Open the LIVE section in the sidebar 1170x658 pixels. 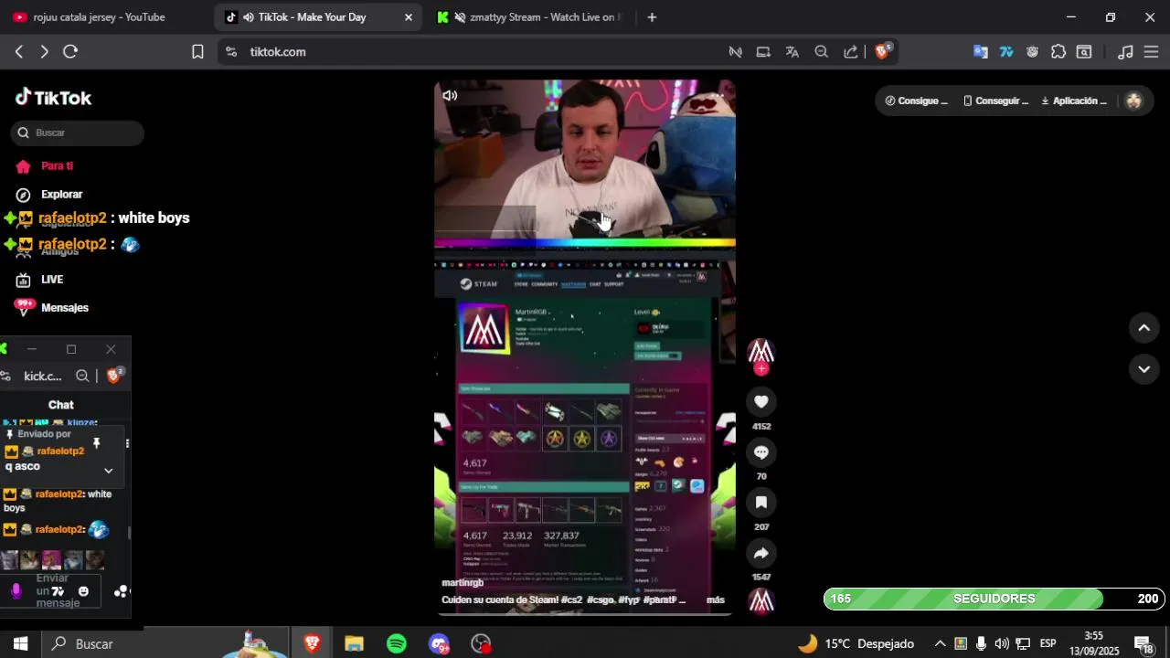click(39, 280)
